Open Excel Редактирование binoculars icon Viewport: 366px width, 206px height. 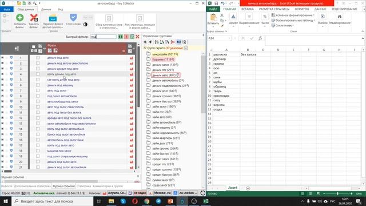339,17
